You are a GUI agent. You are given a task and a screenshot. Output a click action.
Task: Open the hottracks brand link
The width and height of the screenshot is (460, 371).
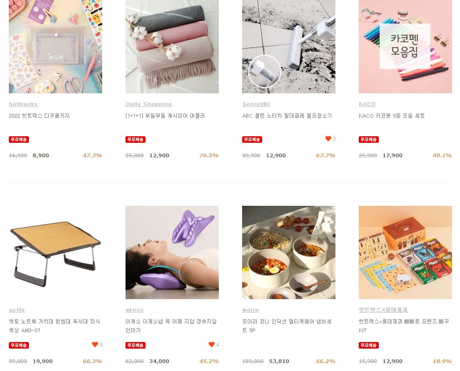click(23, 104)
